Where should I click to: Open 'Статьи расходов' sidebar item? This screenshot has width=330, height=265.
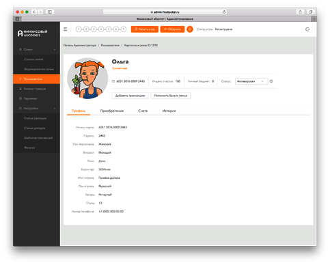pyautogui.click(x=36, y=118)
